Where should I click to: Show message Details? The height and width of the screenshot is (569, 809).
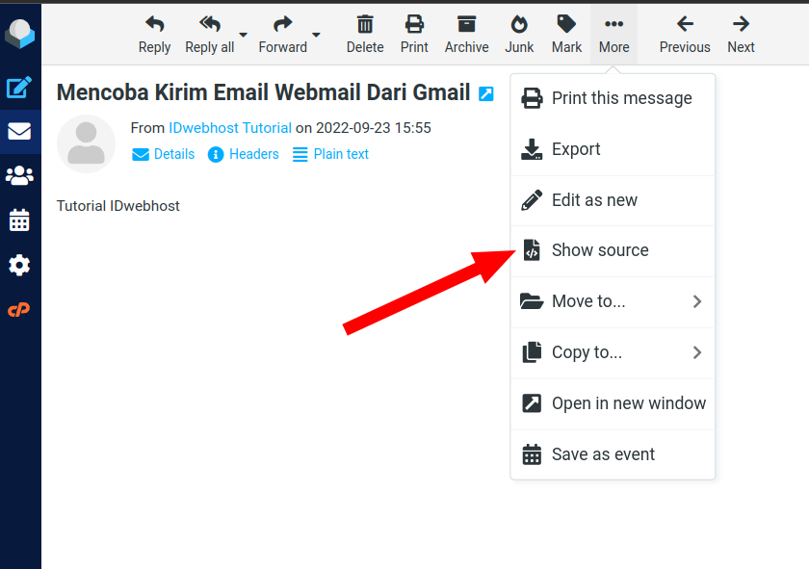click(163, 154)
